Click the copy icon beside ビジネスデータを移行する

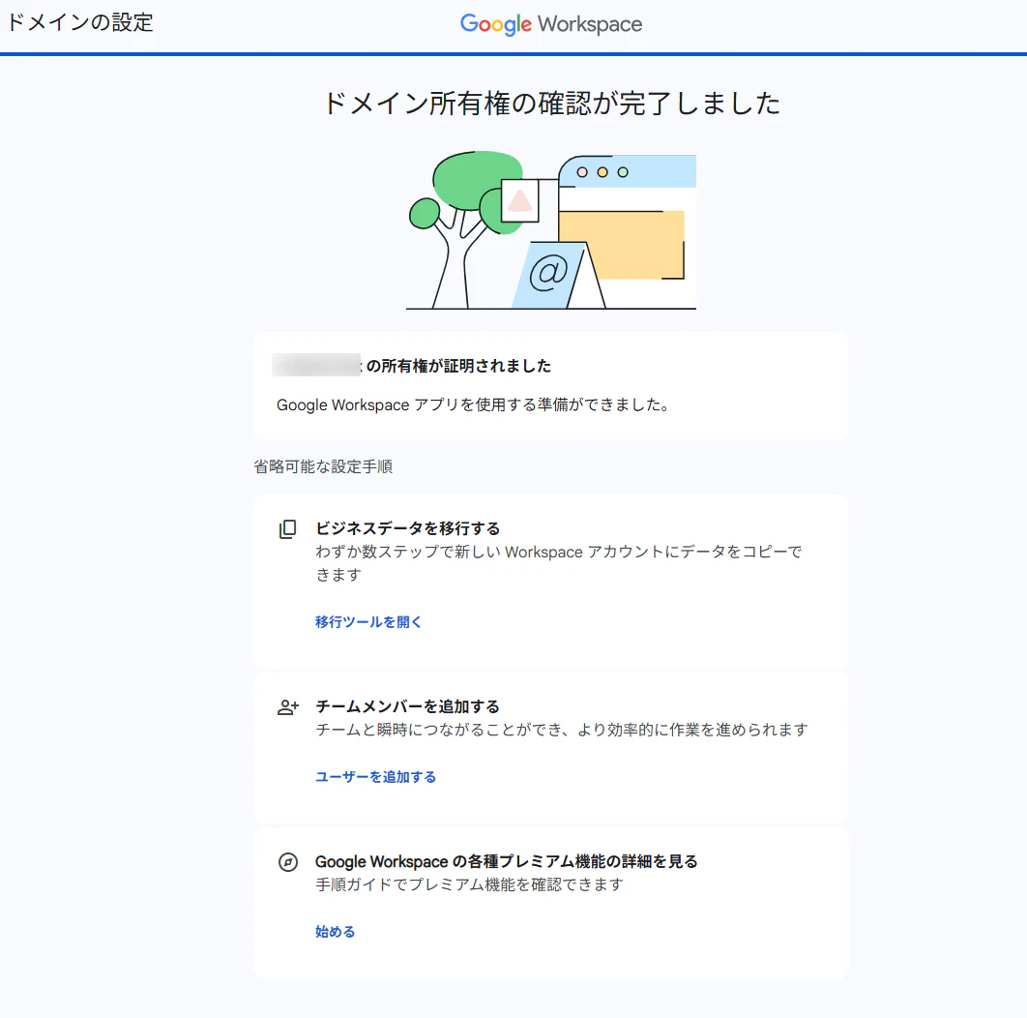(287, 529)
